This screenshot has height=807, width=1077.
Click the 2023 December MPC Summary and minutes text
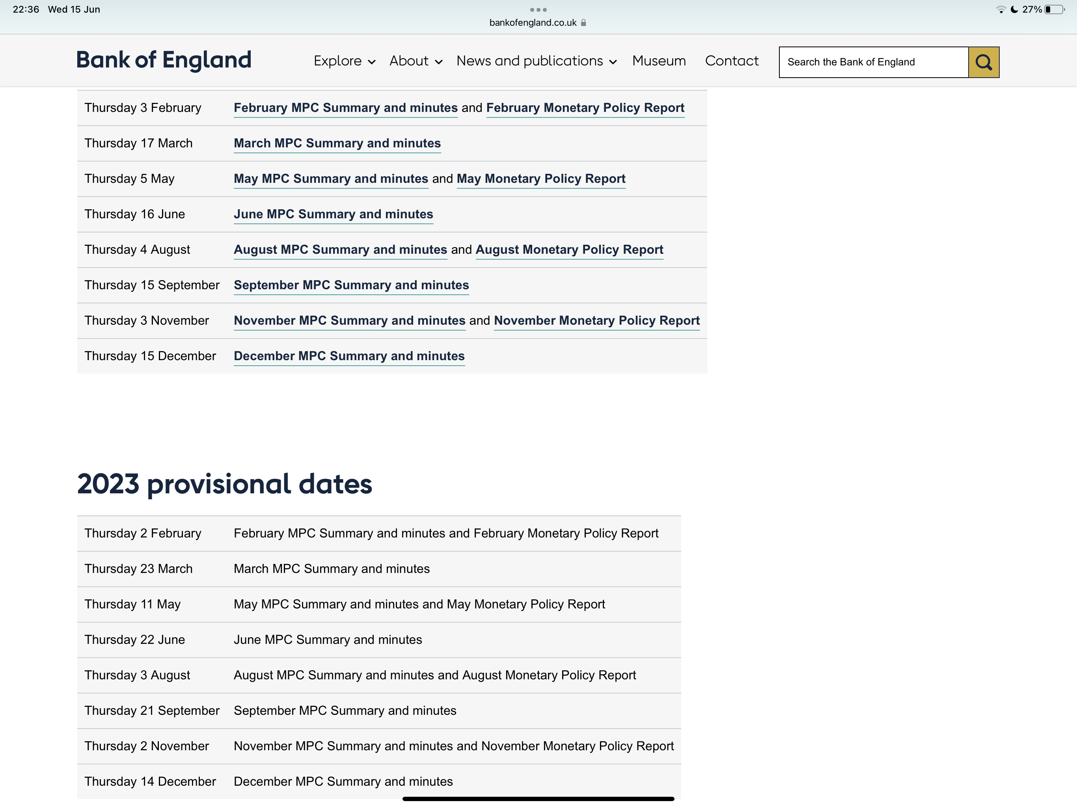tap(343, 782)
